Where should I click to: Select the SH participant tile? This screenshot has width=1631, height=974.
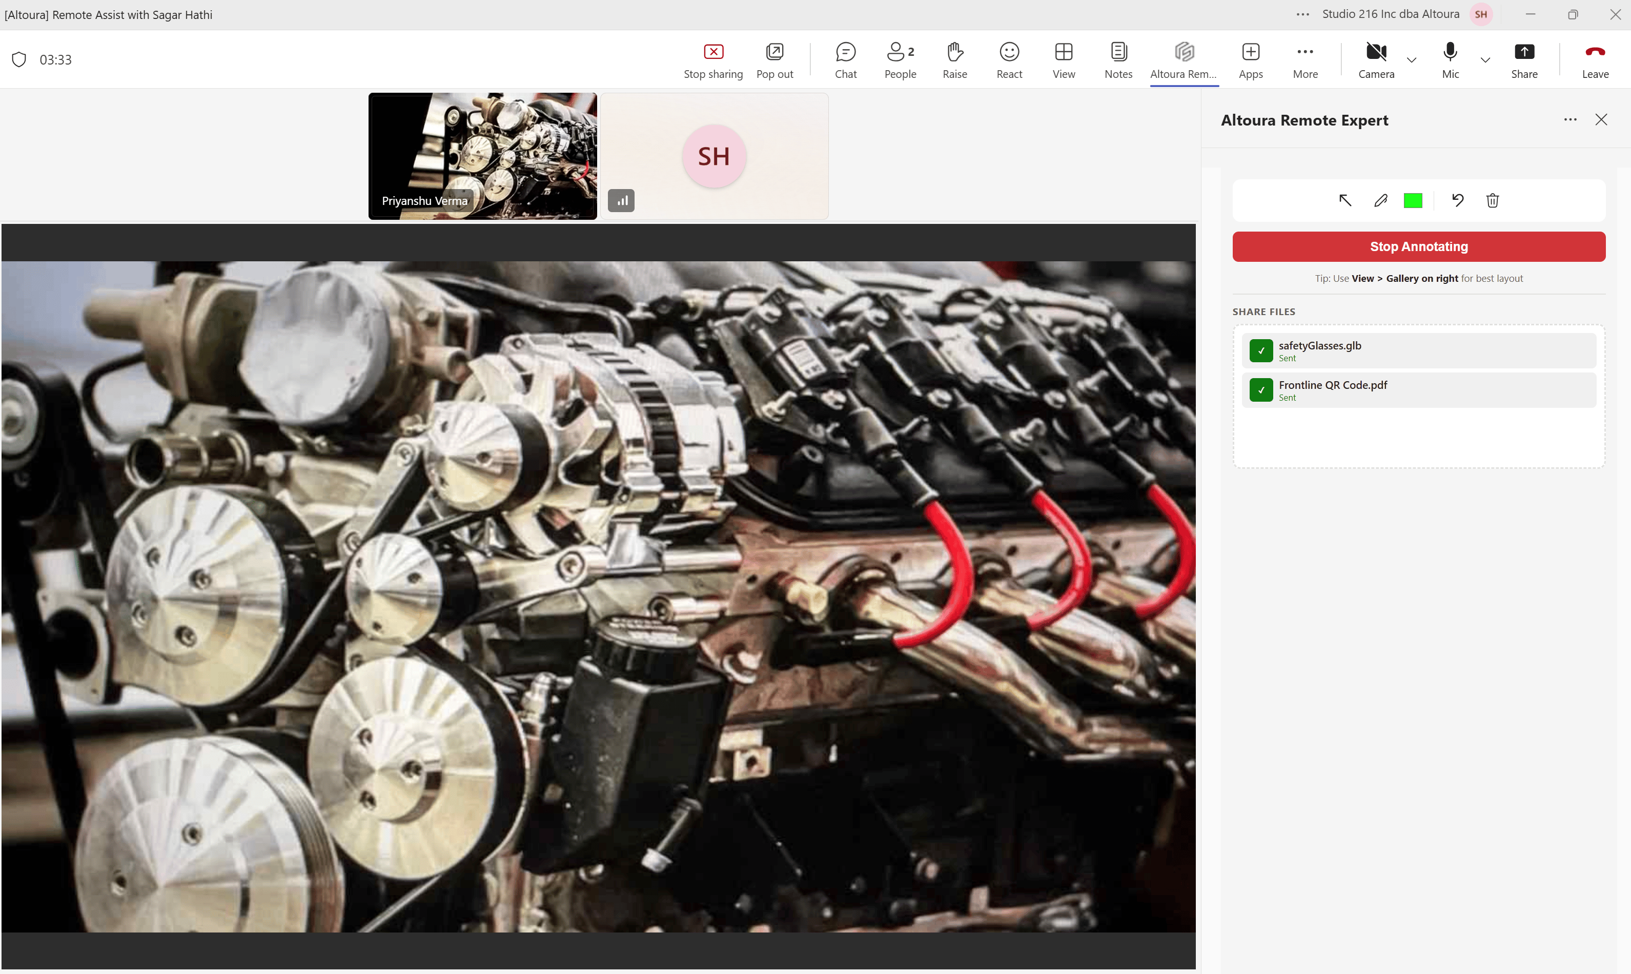pos(715,156)
